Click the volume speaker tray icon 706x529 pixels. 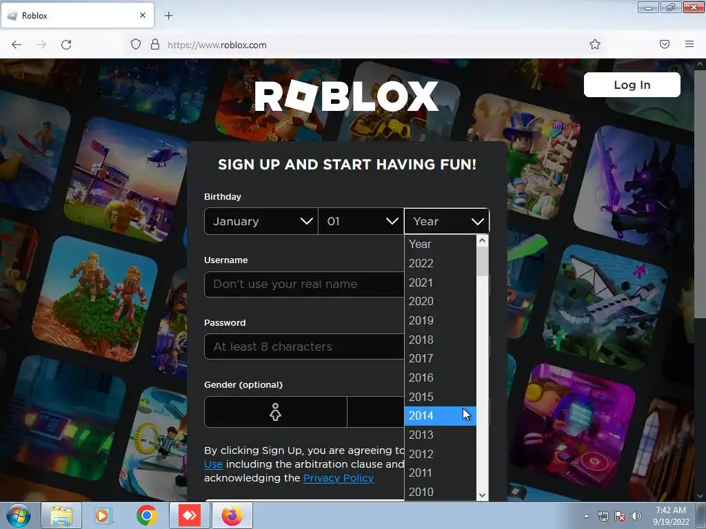636,516
